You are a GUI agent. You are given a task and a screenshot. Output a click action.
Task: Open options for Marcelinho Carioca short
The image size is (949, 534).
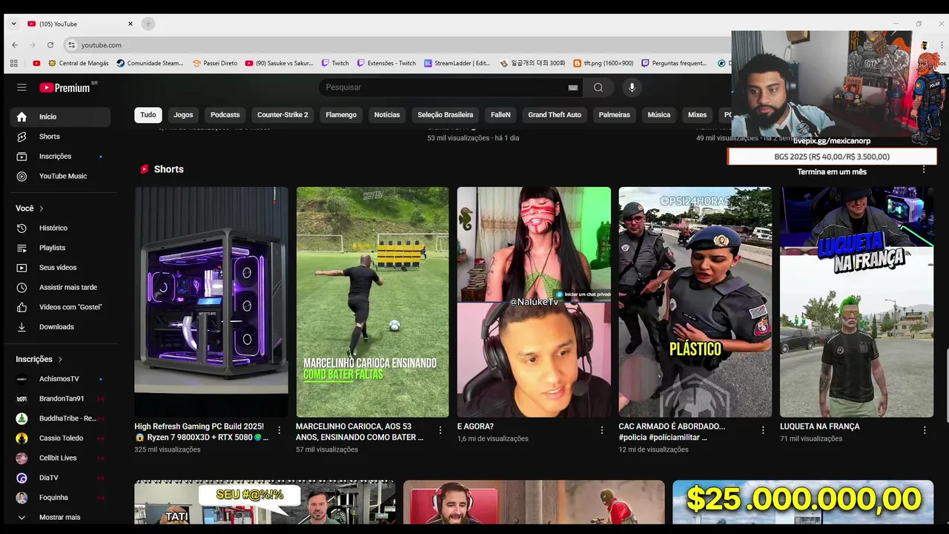(440, 430)
